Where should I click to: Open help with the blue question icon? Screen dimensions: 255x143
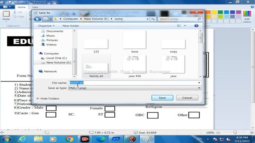(x=196, y=25)
